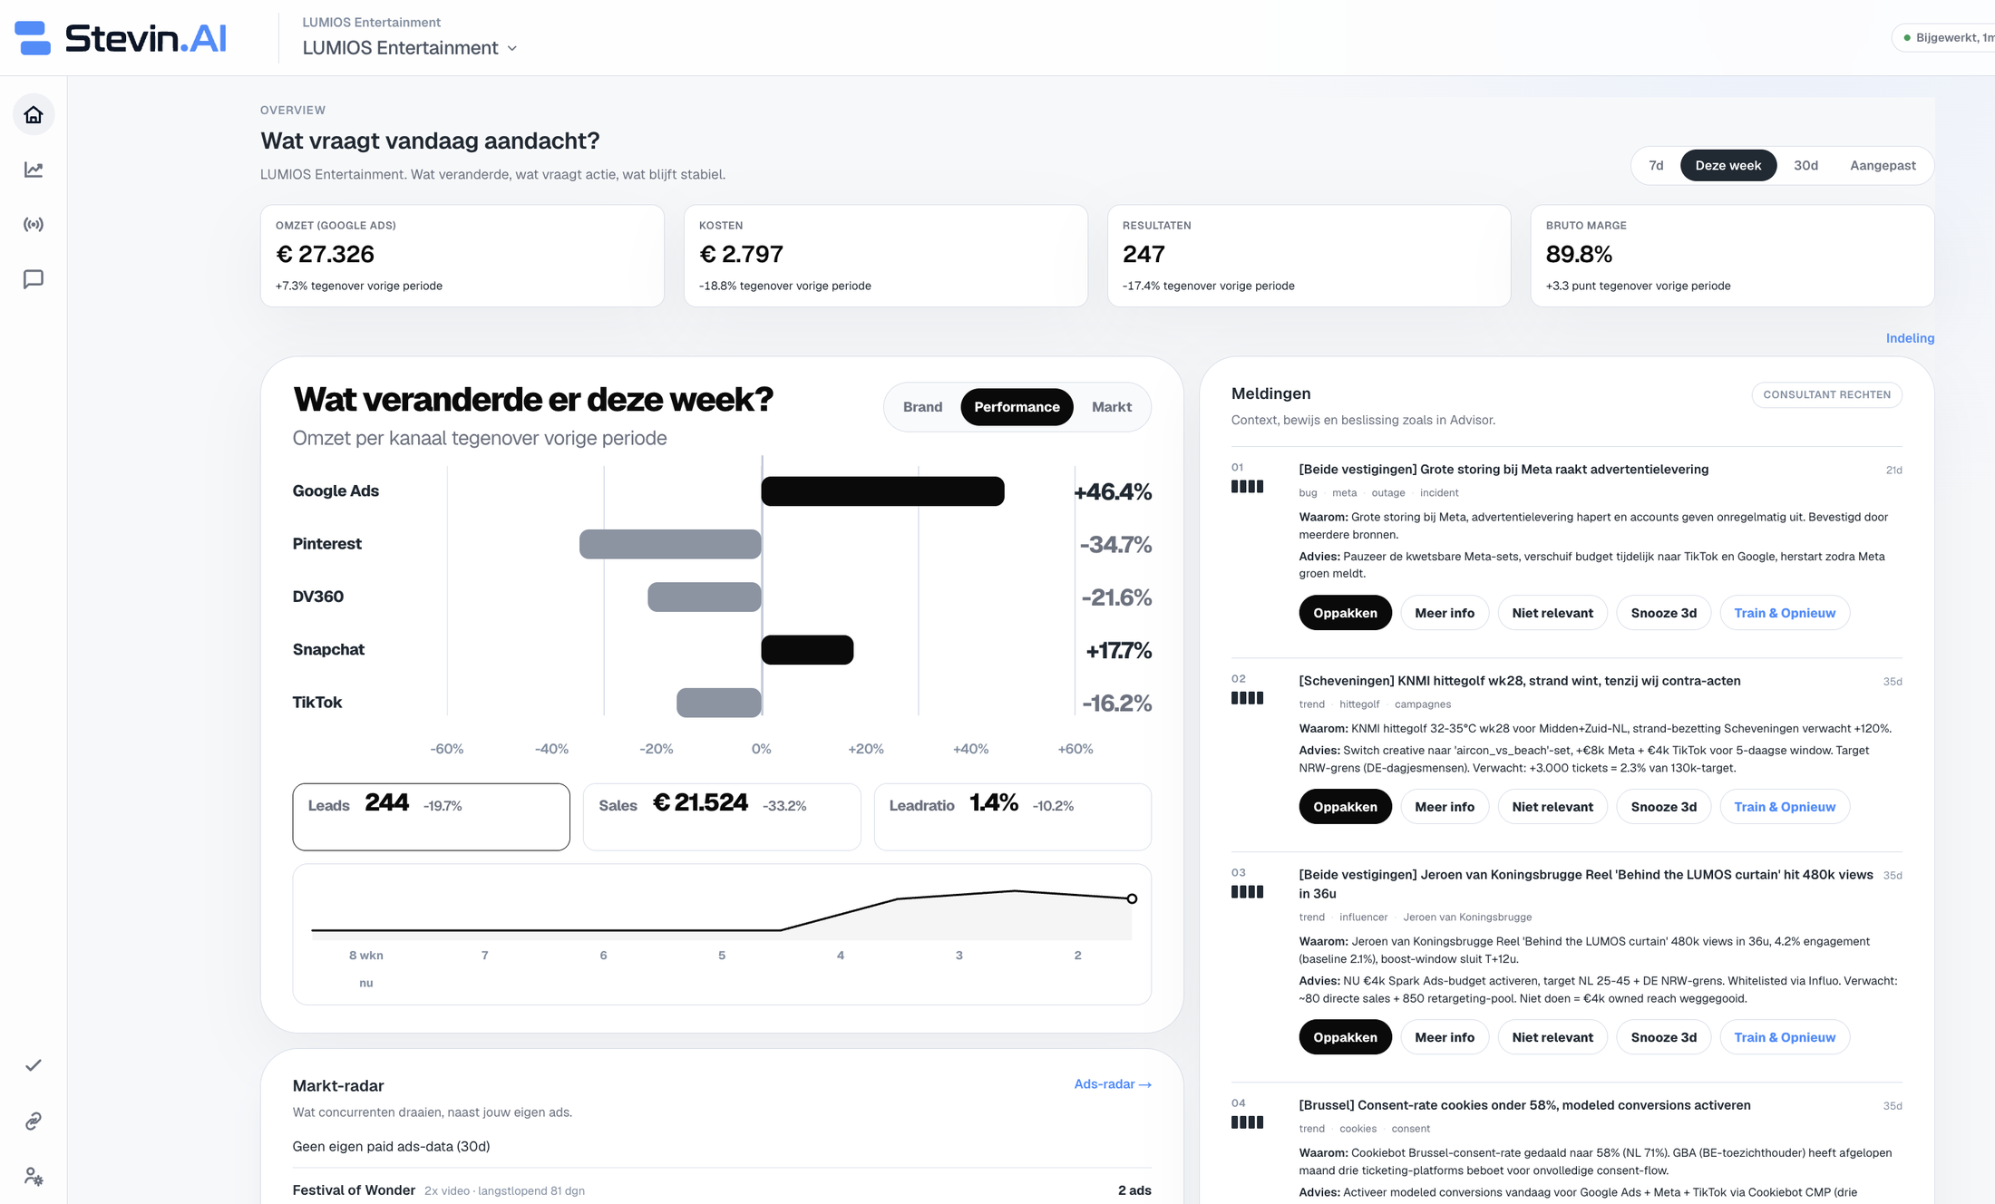Click the Resultaten metric card

pos(1309,256)
